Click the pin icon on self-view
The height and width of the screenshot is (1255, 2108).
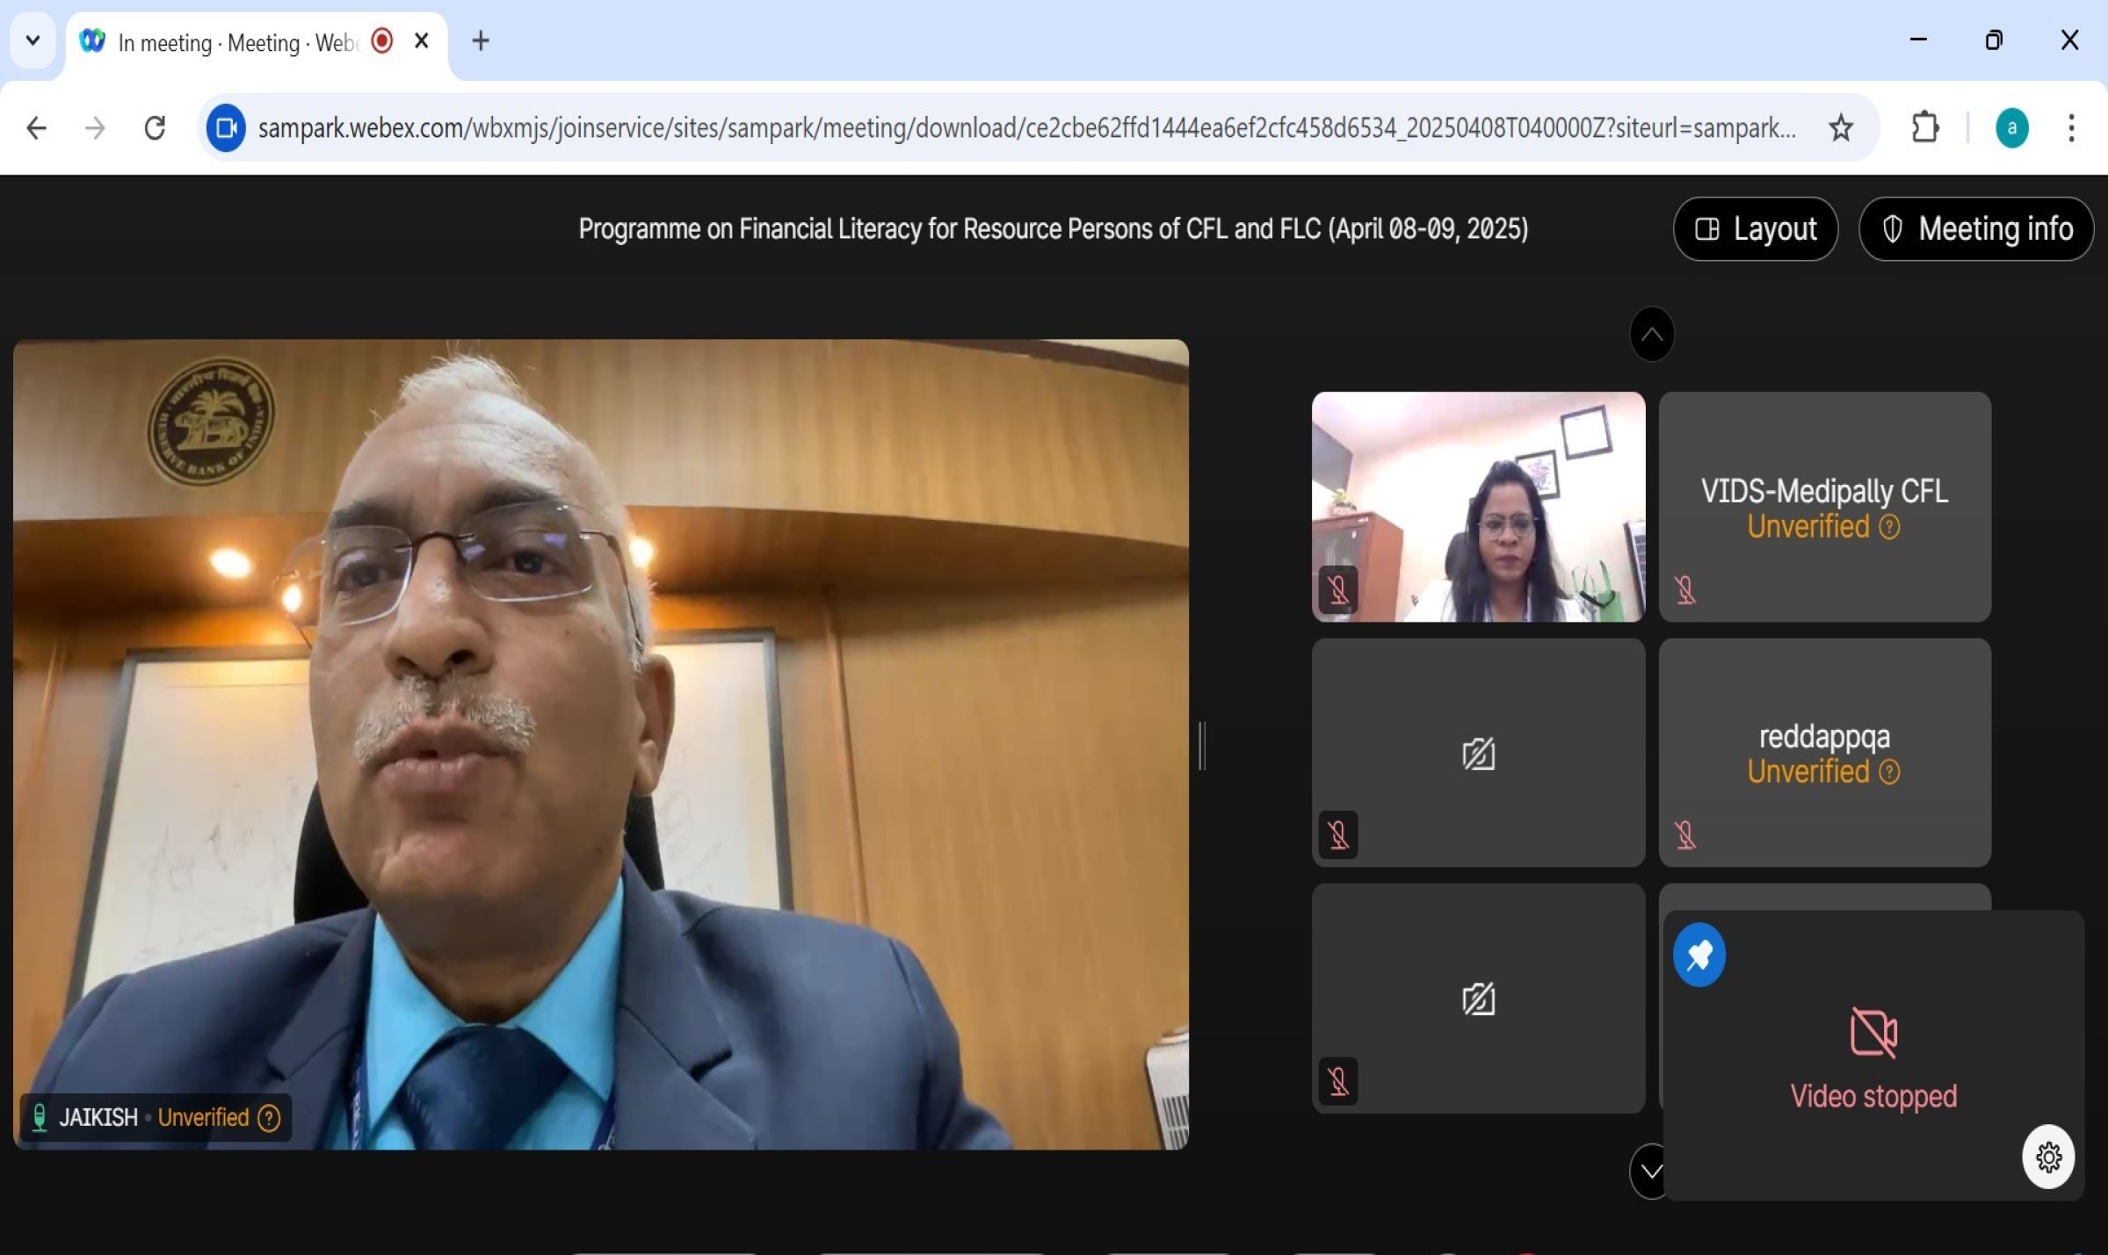click(x=1699, y=955)
